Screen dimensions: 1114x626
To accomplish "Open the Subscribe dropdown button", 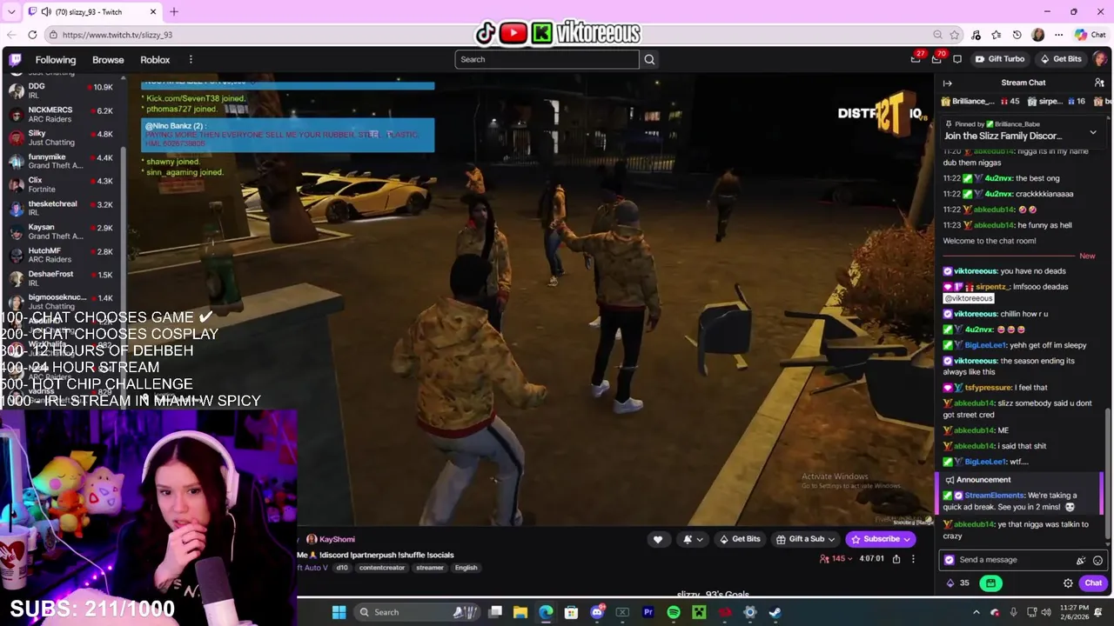I will [x=880, y=539].
